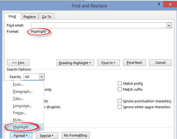
Task: Tick Ignore white-space characters checkbox
Action: coord(120,107)
